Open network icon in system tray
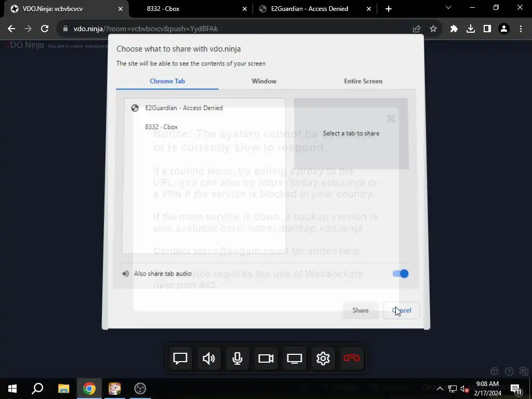The image size is (532, 399). [453, 389]
